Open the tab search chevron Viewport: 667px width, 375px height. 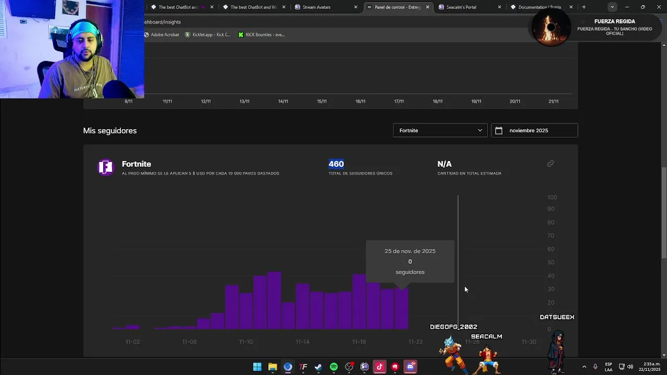click(x=612, y=7)
